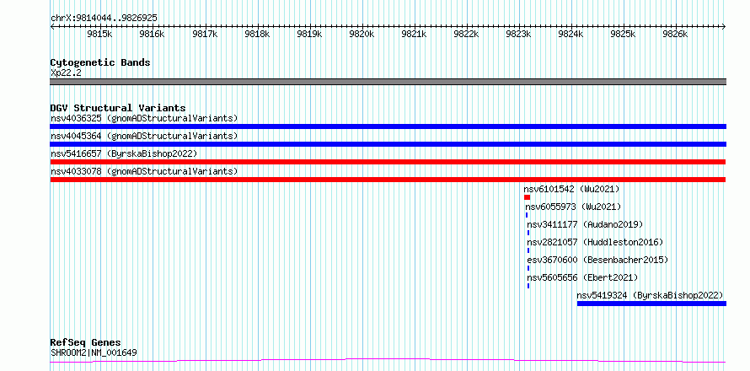Click nsv6101542 Wu2021 variant label
The image size is (750, 371).
pos(571,189)
